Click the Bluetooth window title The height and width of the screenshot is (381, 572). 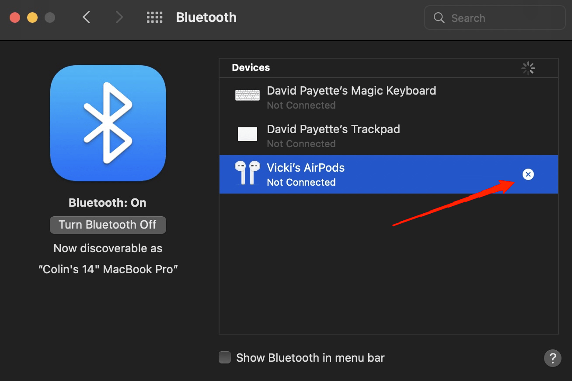tap(206, 17)
